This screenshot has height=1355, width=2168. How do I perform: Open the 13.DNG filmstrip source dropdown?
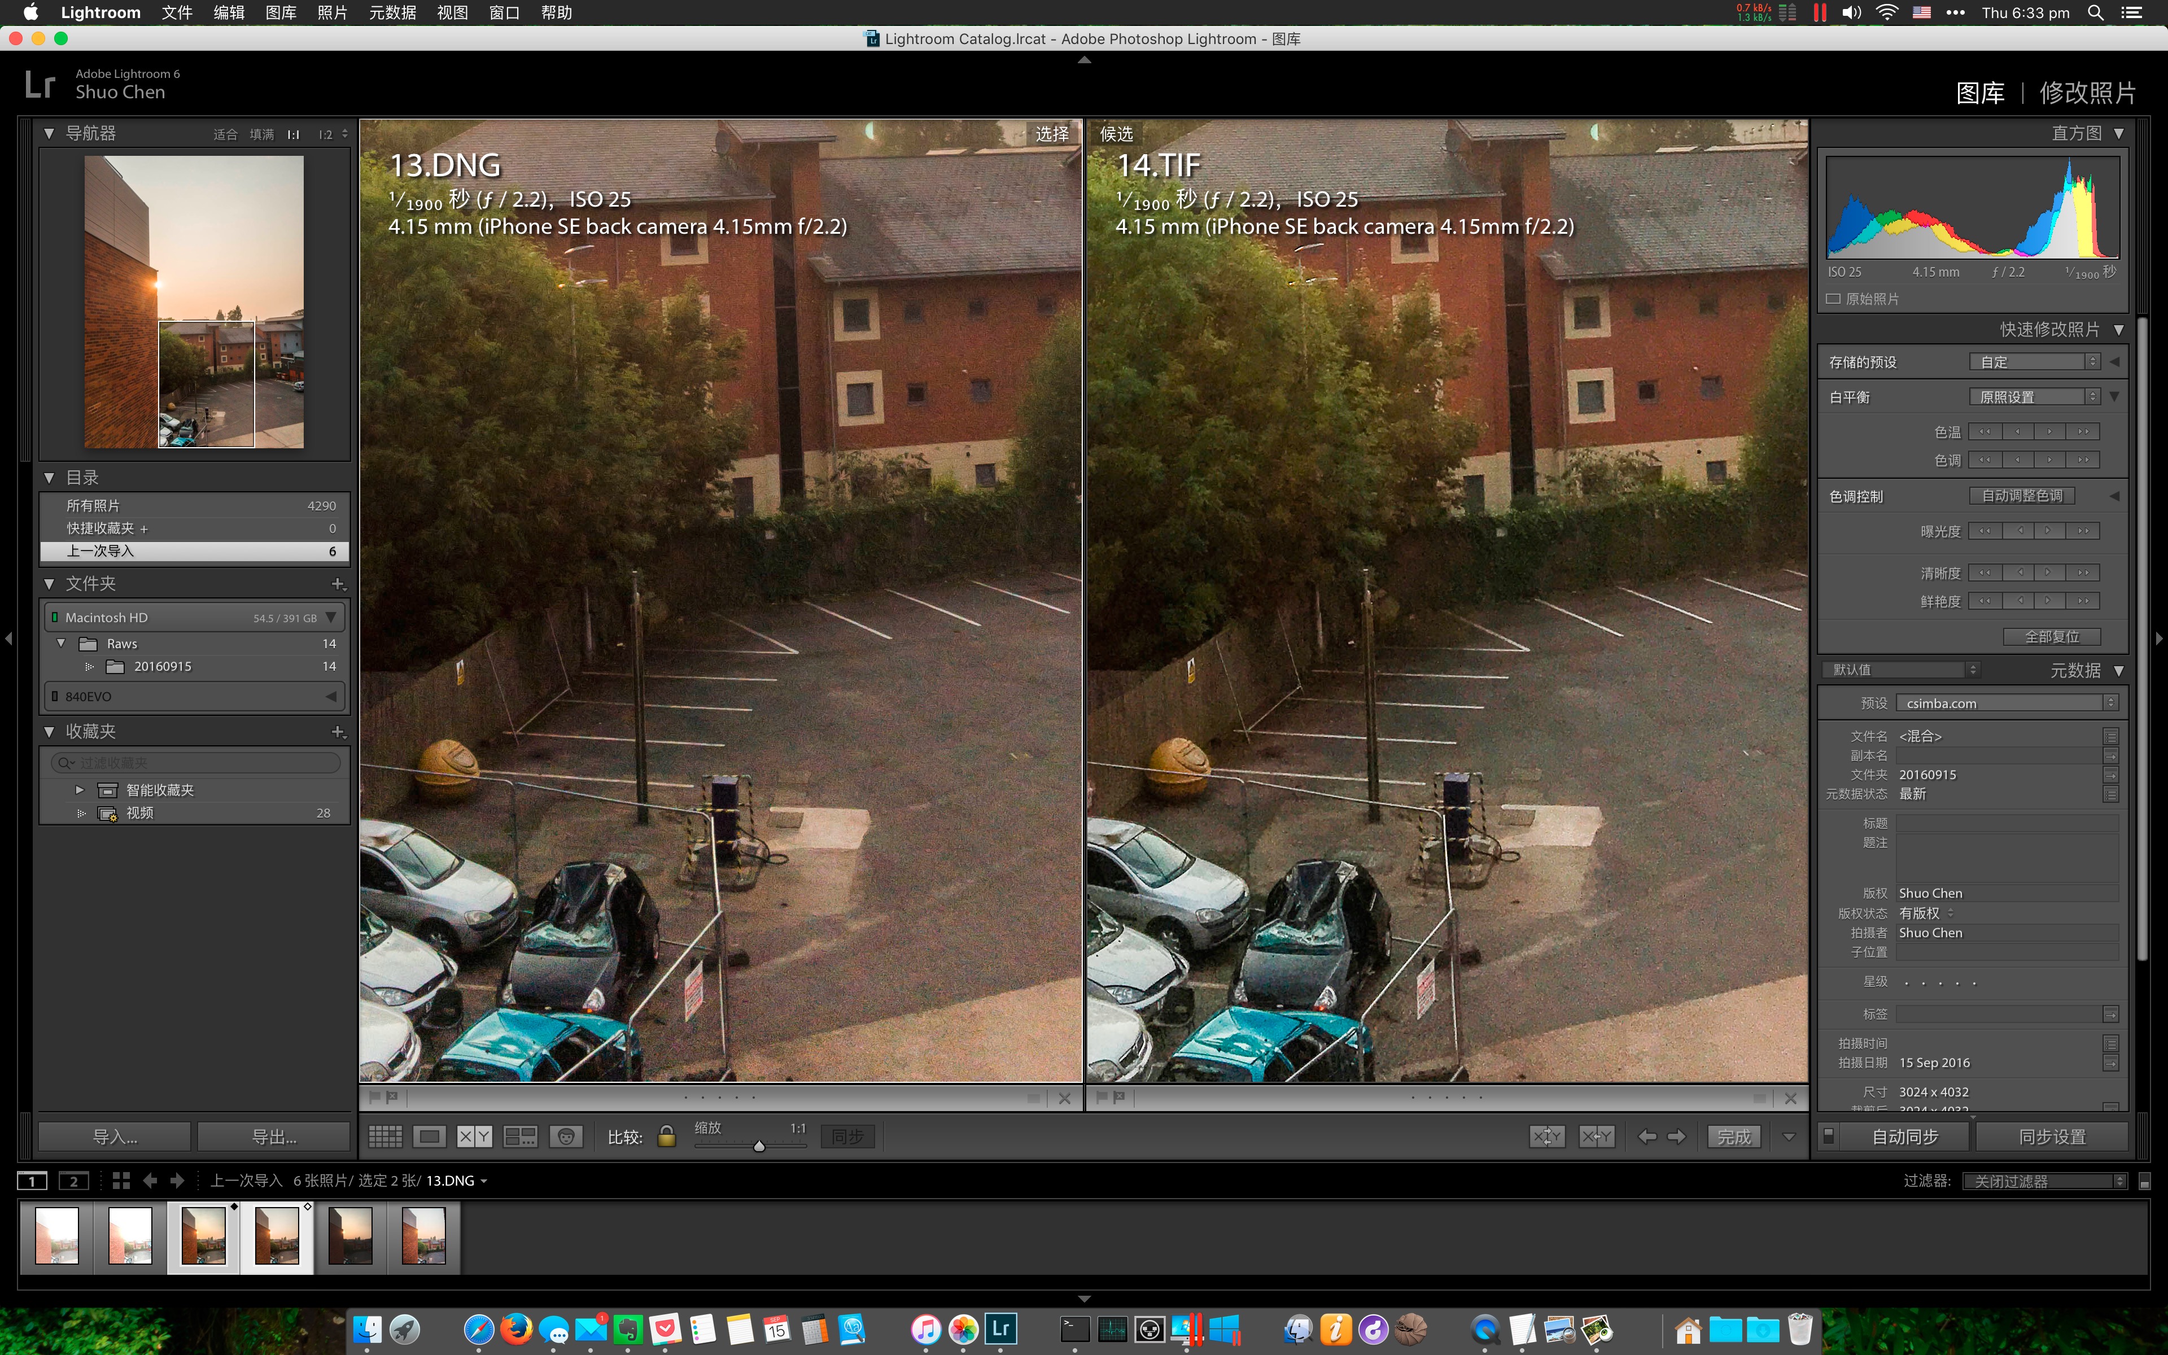click(x=484, y=1181)
